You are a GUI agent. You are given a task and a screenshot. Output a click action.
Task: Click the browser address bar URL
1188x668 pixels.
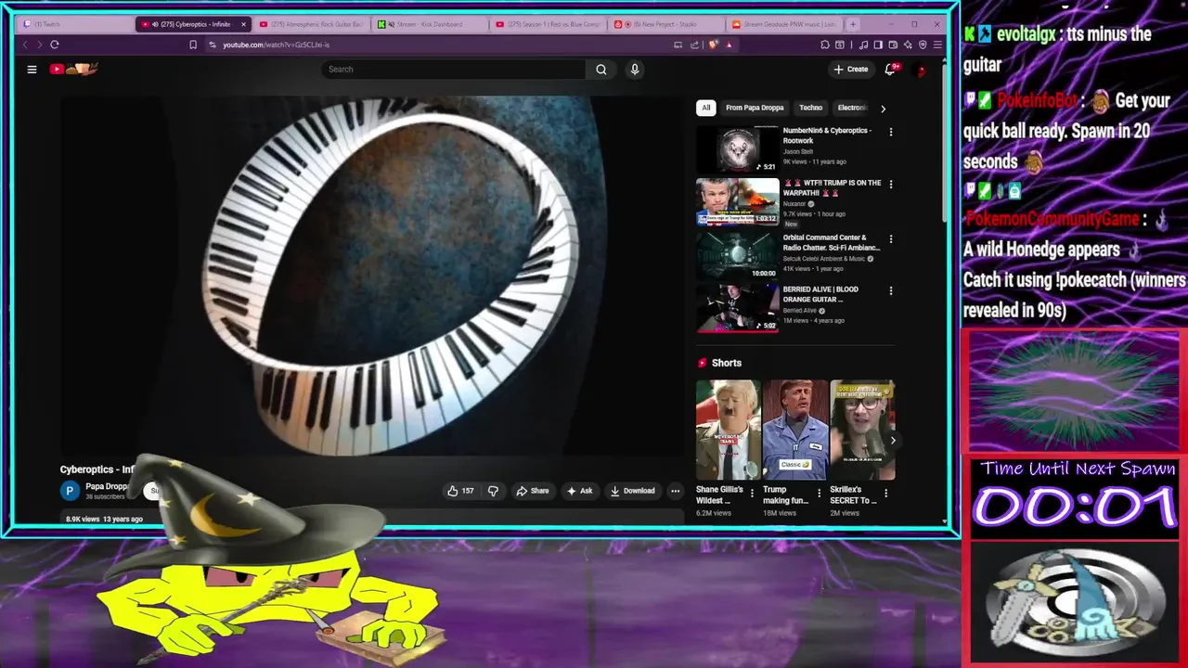[276, 45]
